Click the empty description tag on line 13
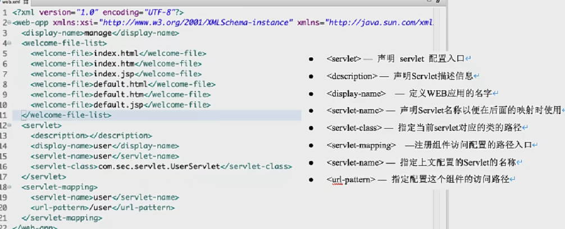 click(x=91, y=136)
